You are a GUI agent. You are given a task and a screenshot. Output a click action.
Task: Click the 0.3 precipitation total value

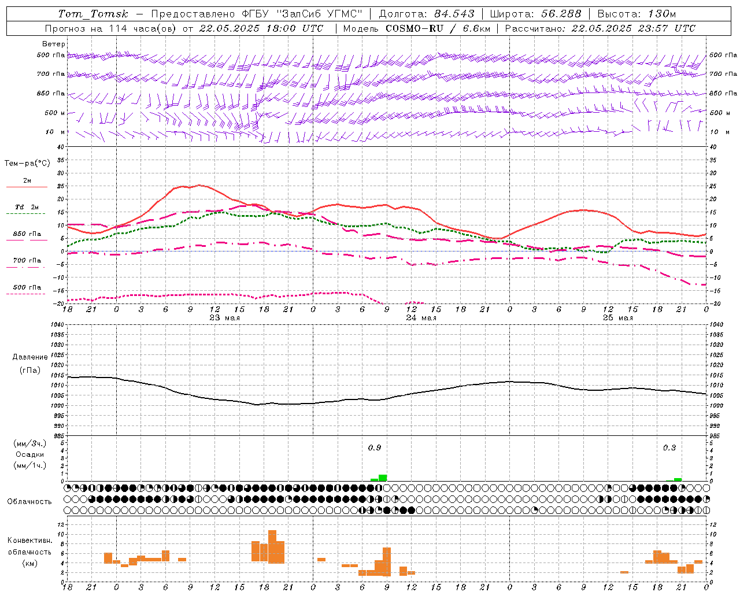(x=669, y=448)
